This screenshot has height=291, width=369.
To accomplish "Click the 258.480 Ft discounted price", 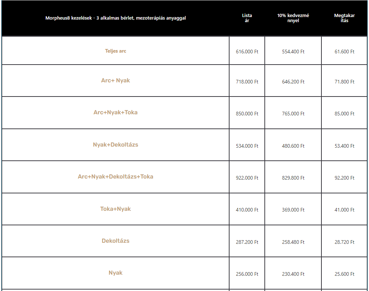I will tap(293, 242).
